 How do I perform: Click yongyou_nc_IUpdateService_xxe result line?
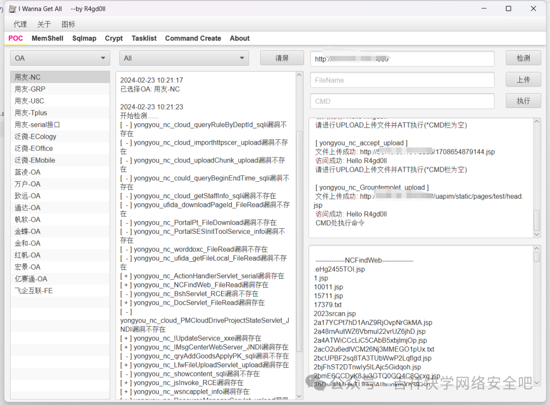(191, 338)
